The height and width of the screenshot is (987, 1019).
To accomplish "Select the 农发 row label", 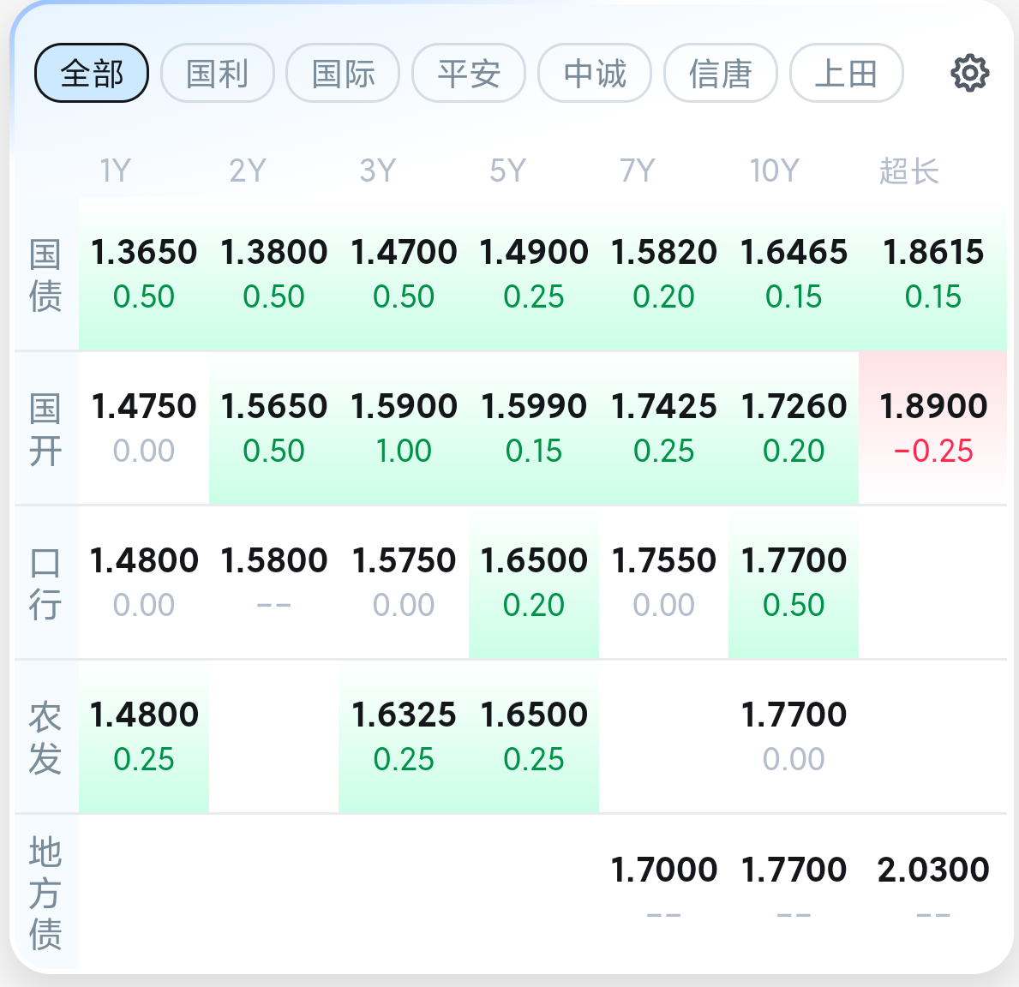I will click(x=46, y=738).
